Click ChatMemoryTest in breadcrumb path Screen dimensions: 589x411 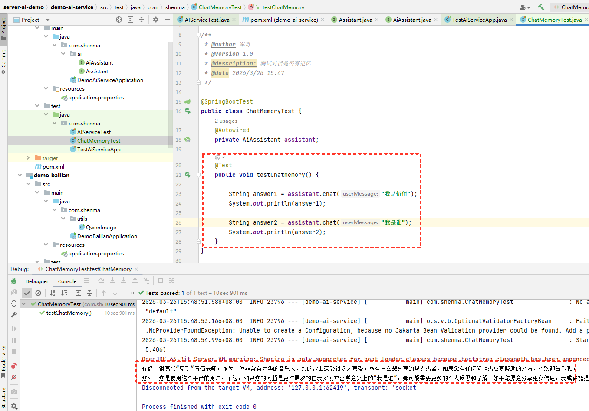click(x=220, y=7)
